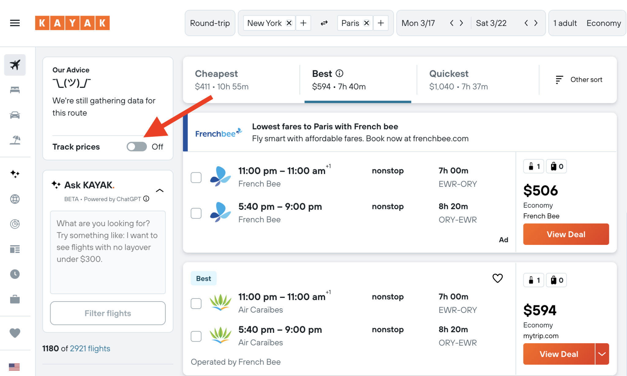This screenshot has width=627, height=376.
Task: Collapse the Ask KAYAK panel
Action: coord(160,190)
